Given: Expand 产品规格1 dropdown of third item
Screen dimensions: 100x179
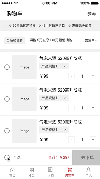Looking at the screenshot, I should [54, 130].
